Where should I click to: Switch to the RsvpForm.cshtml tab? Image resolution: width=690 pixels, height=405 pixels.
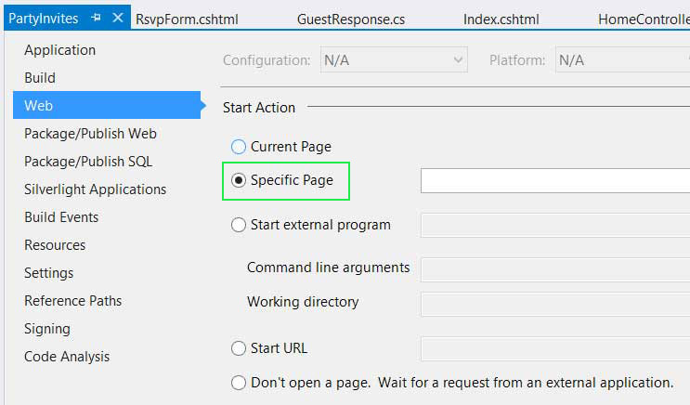[x=187, y=20]
